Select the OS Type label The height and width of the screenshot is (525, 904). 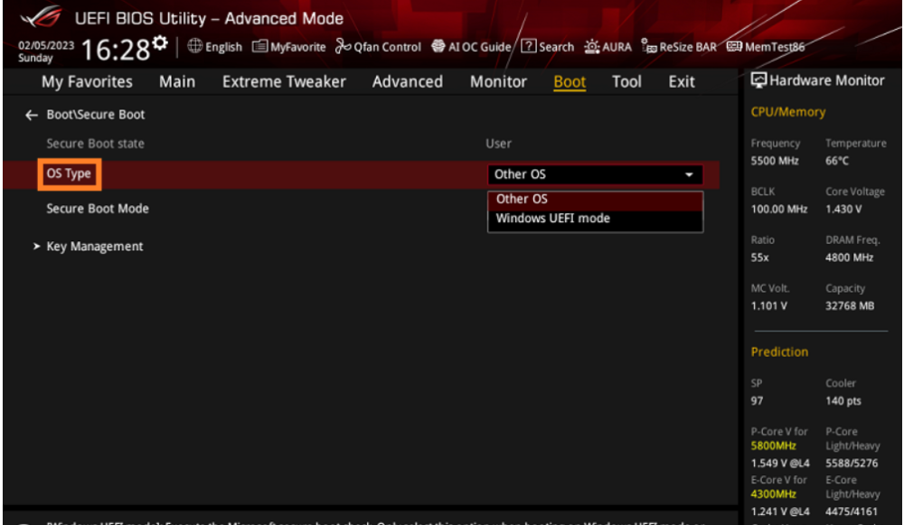click(69, 173)
